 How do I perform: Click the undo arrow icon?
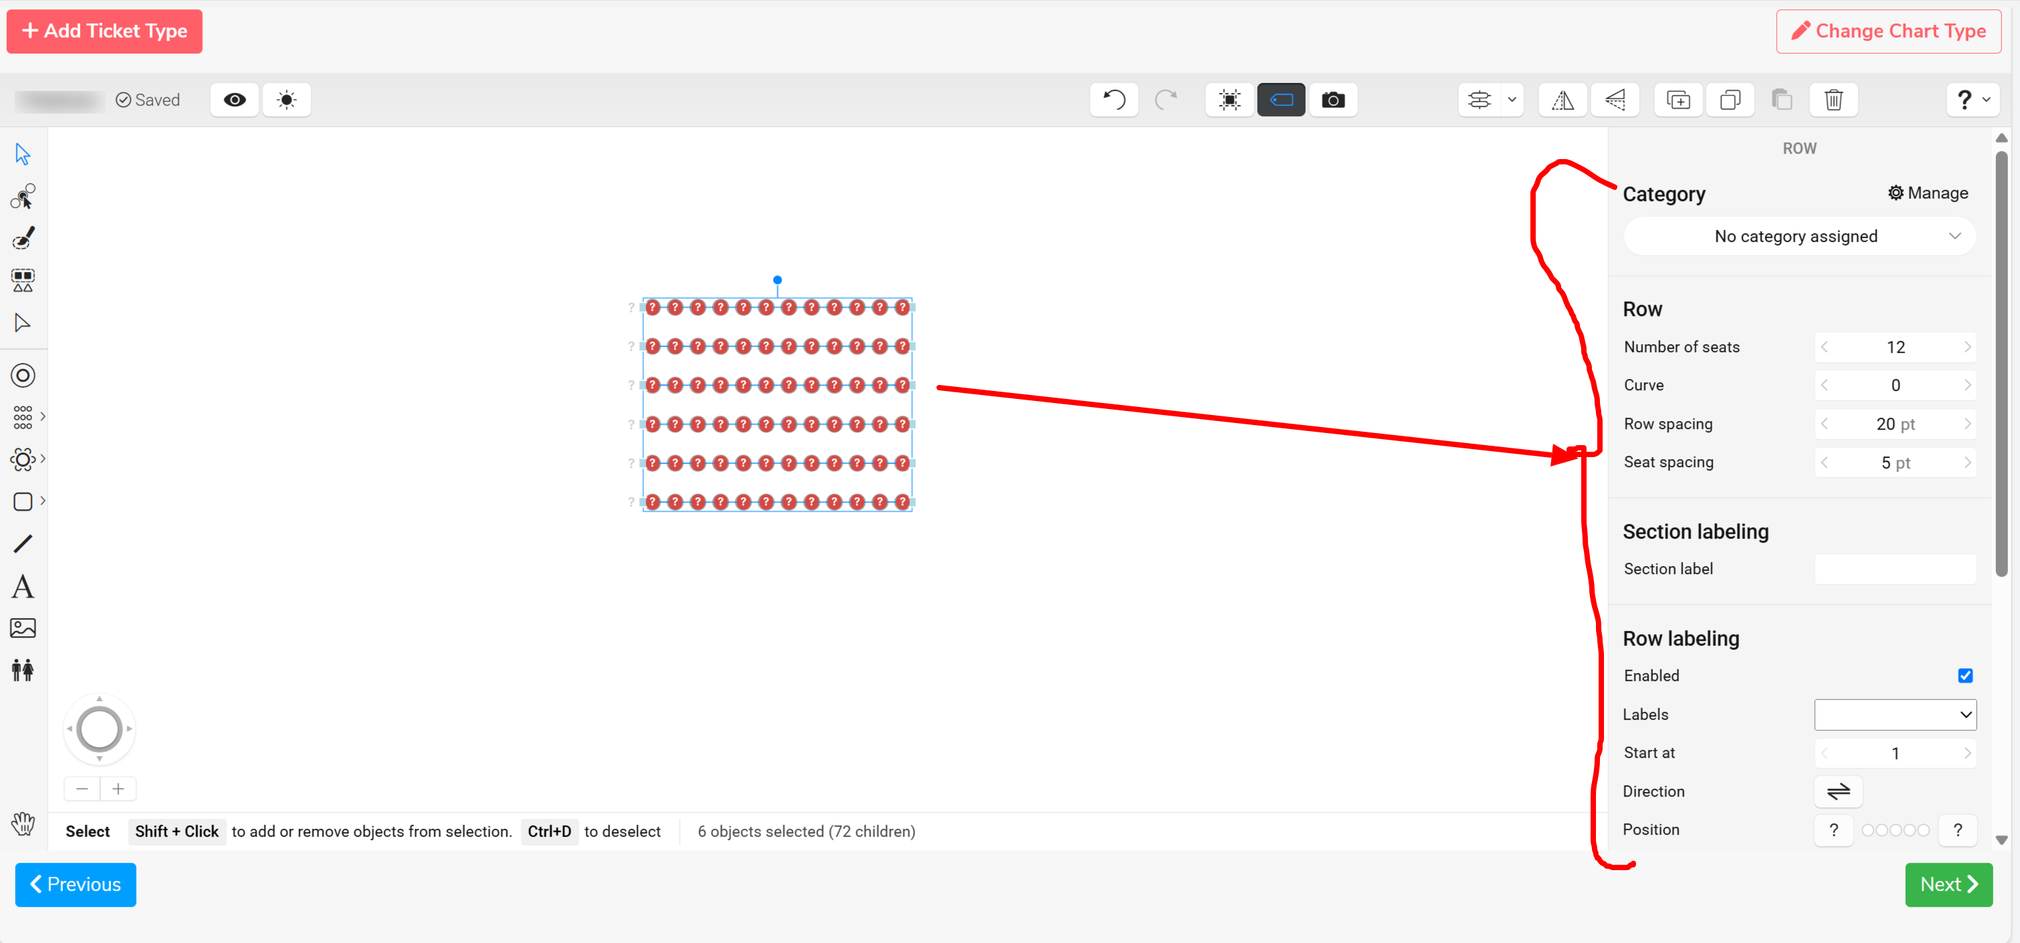click(x=1114, y=100)
